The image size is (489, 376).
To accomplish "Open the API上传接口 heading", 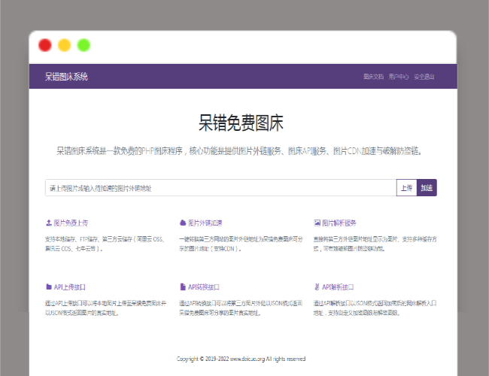I will [69, 287].
